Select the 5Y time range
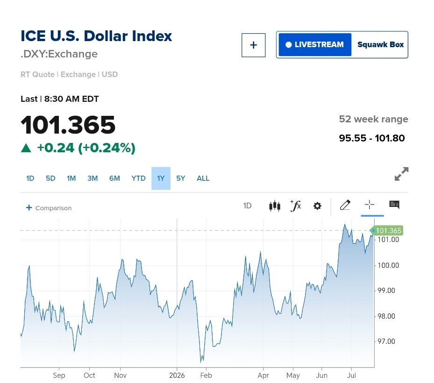 (180, 178)
